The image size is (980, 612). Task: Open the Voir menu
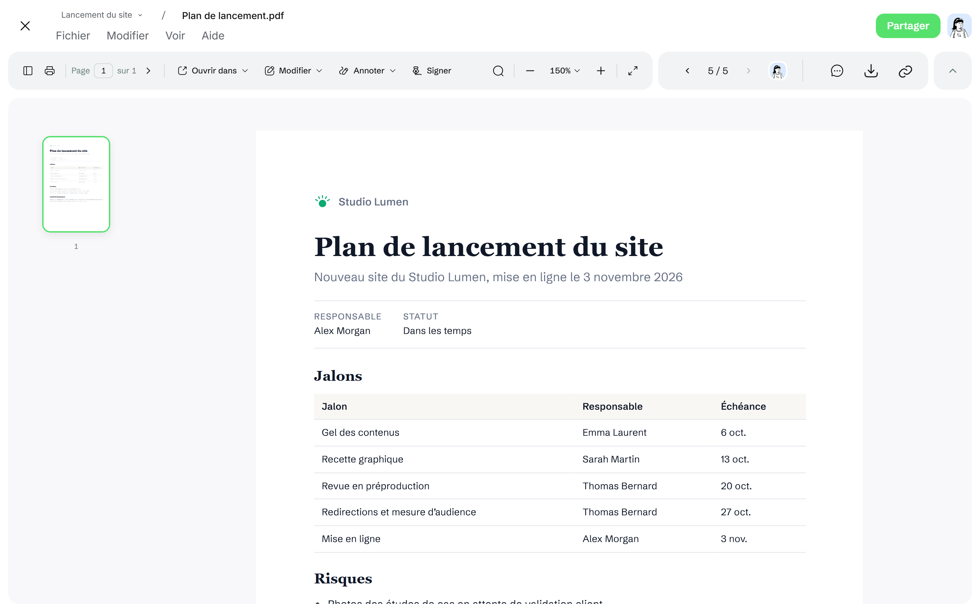coord(175,36)
